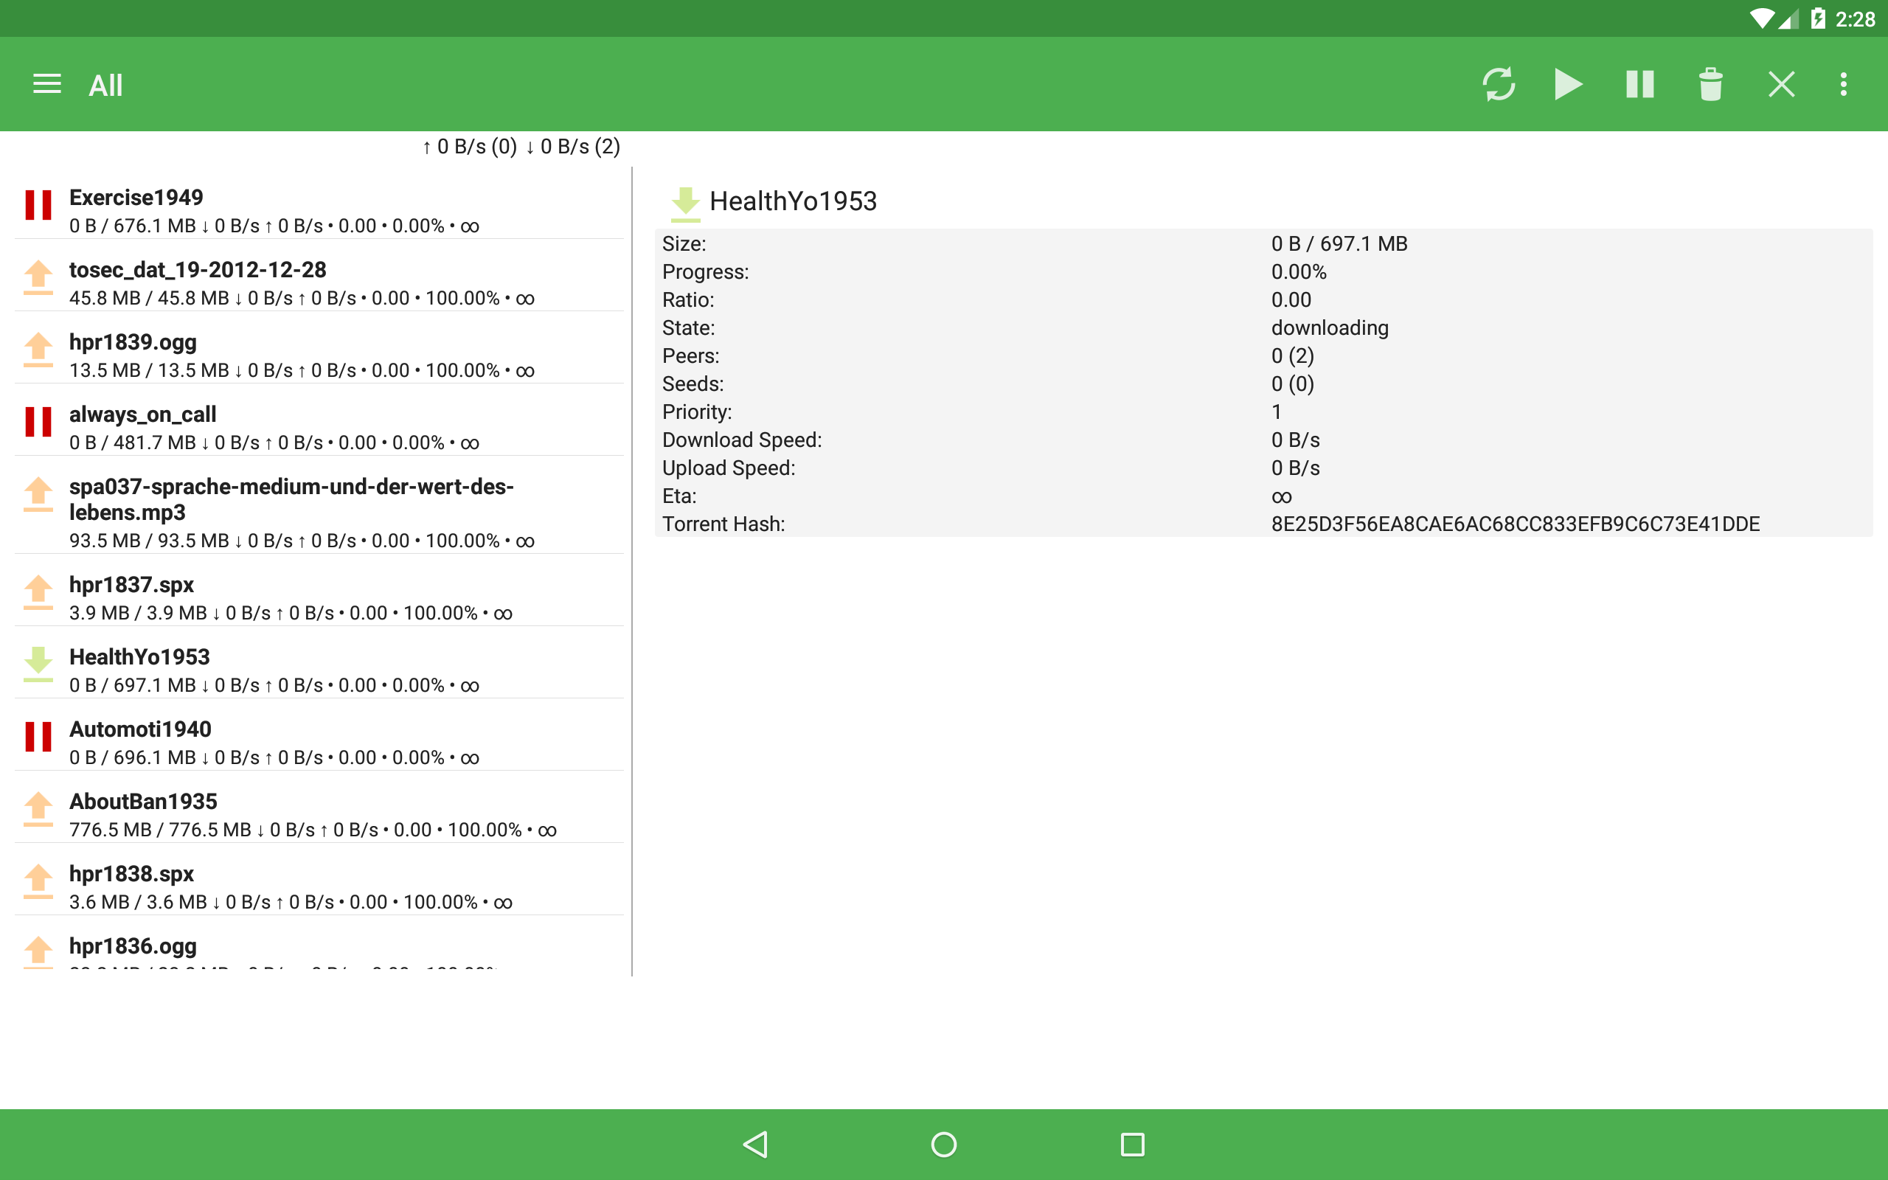Tap upload arrow icon beside AboutBan1935
1888x1180 pixels.
click(x=38, y=809)
